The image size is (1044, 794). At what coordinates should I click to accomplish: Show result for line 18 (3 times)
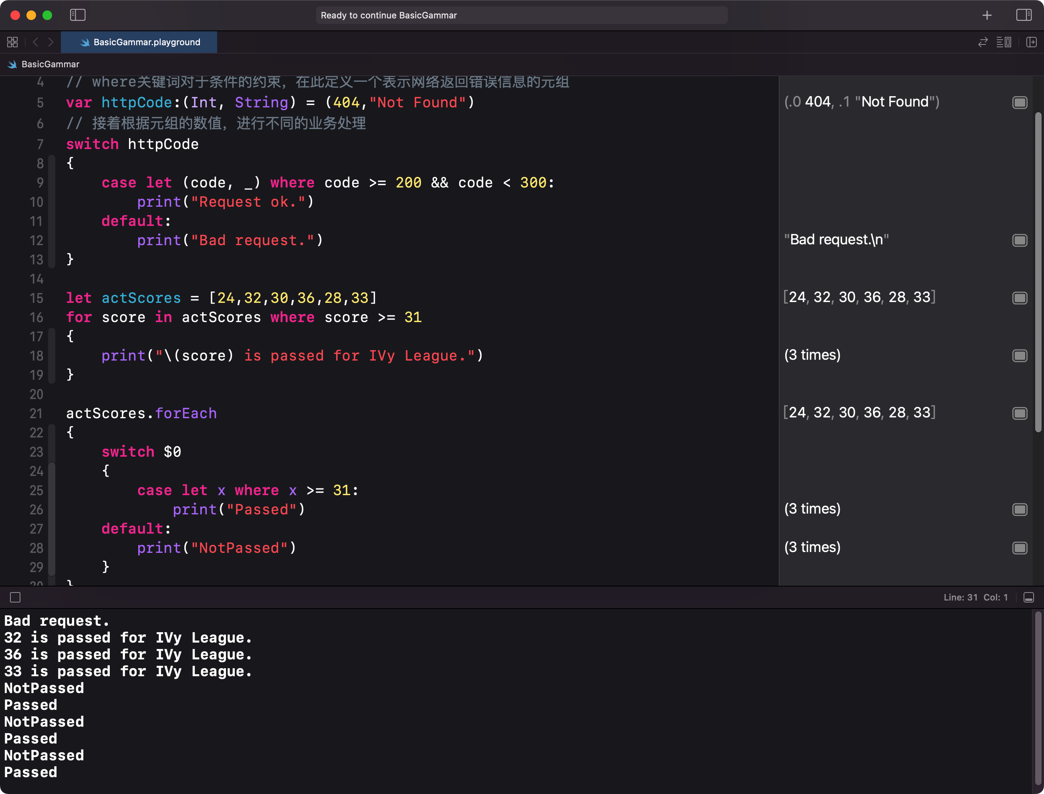[x=1020, y=355]
